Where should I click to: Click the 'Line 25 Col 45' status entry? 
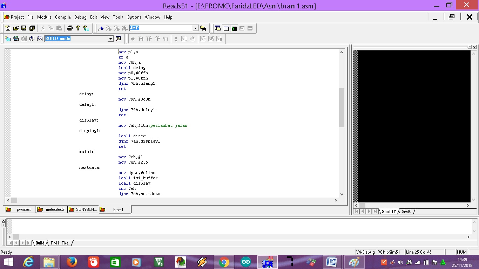pyautogui.click(x=425, y=252)
